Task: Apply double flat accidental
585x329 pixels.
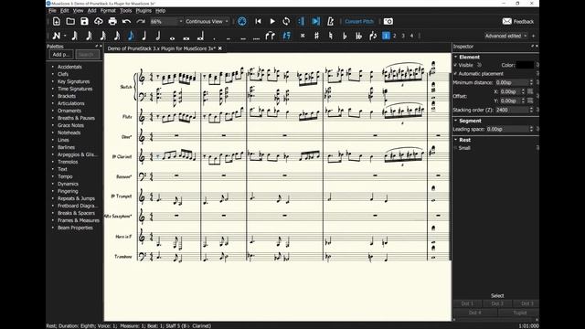Action: 358,36
